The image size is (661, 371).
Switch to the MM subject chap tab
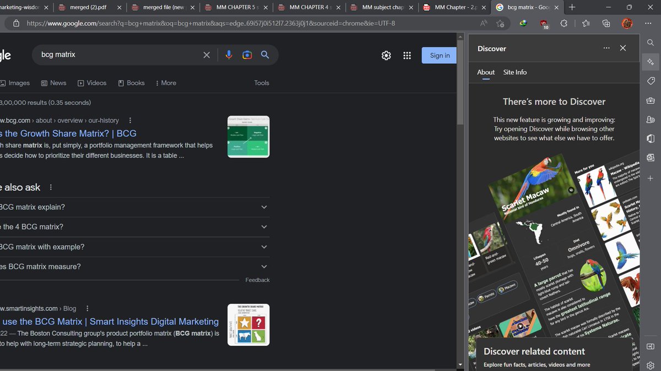pyautogui.click(x=383, y=7)
